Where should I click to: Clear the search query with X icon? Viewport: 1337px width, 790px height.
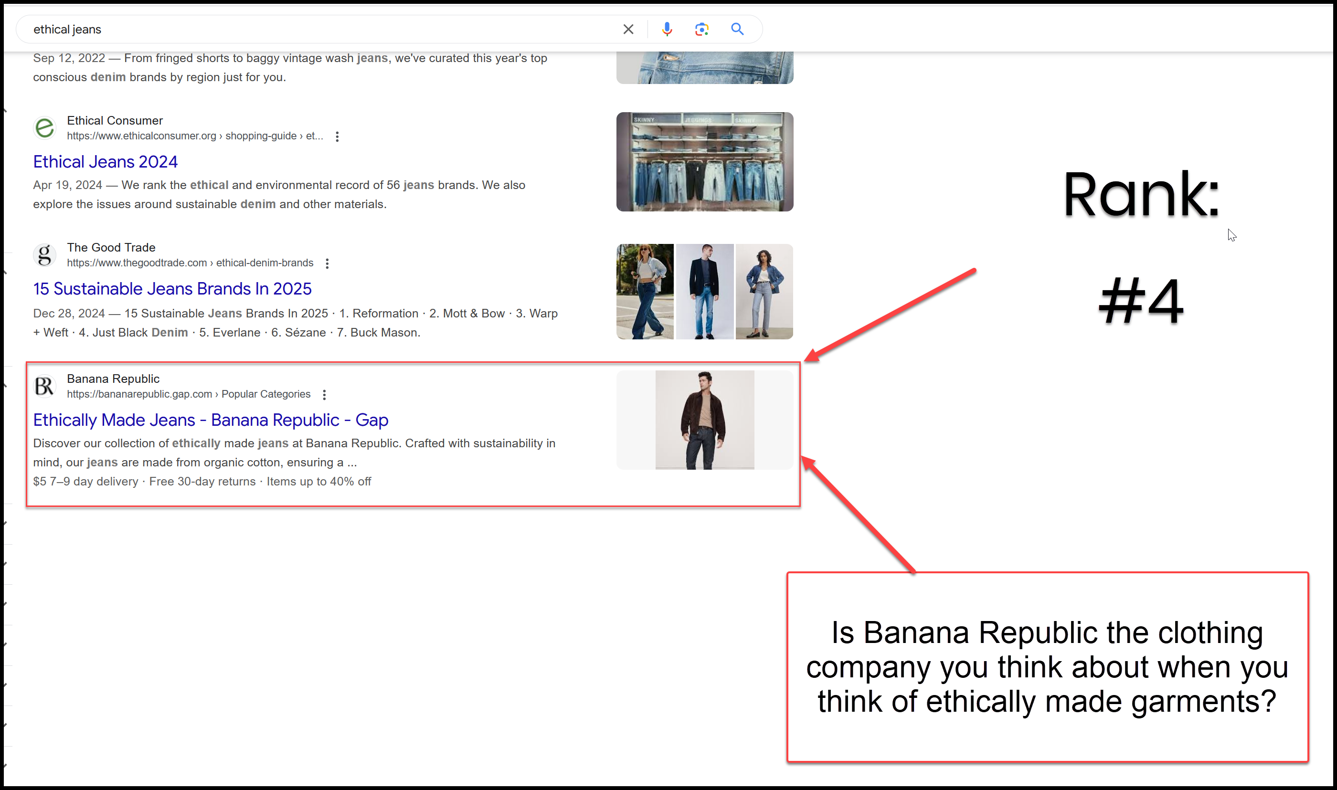pos(628,29)
